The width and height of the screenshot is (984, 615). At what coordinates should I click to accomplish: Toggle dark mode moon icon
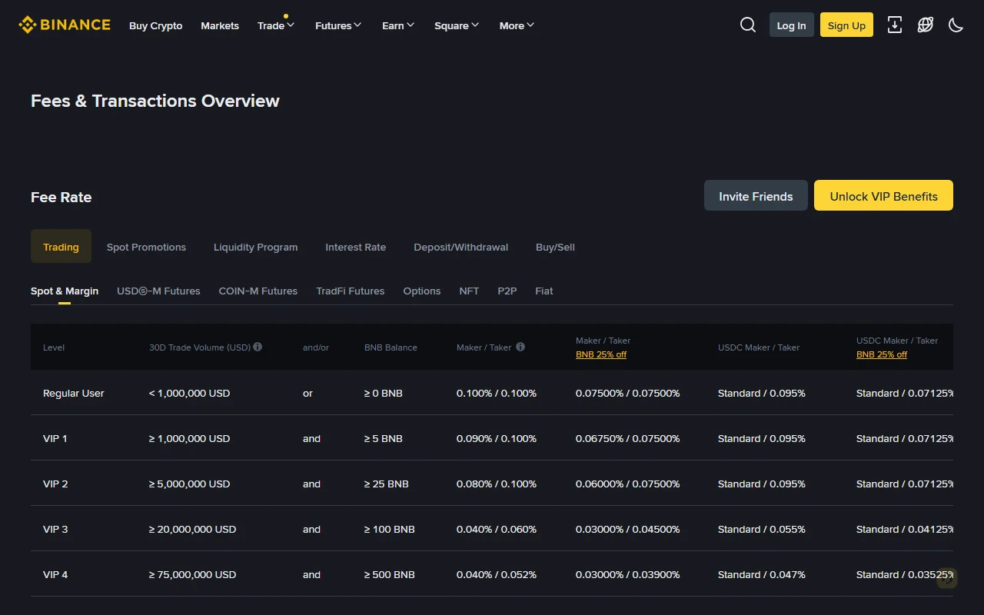(956, 25)
